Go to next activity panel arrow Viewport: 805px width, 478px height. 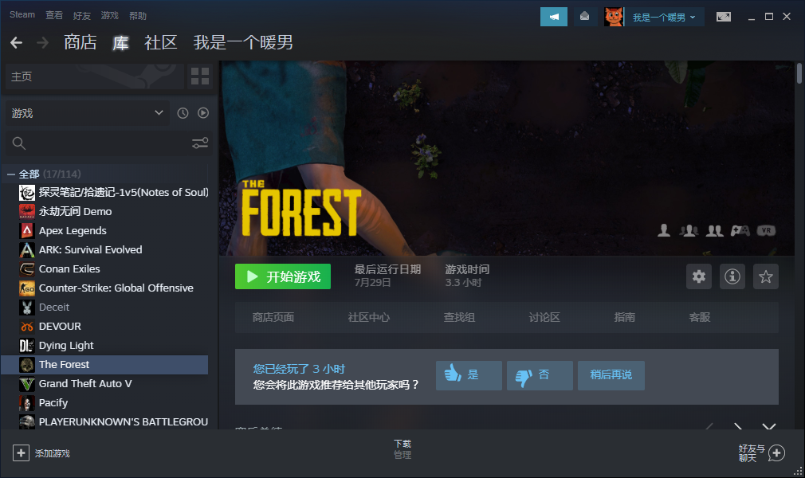738,427
